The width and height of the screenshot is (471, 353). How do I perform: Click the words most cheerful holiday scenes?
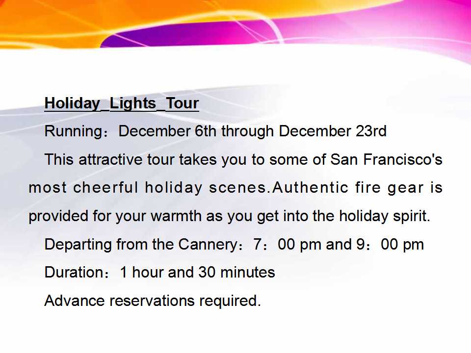tap(148, 188)
